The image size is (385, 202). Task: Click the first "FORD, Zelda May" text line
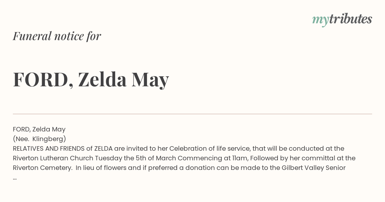(39, 129)
